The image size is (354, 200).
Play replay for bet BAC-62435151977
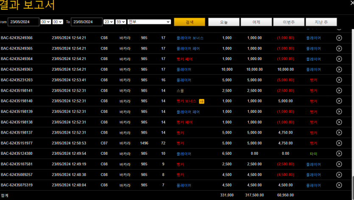pos(339,143)
